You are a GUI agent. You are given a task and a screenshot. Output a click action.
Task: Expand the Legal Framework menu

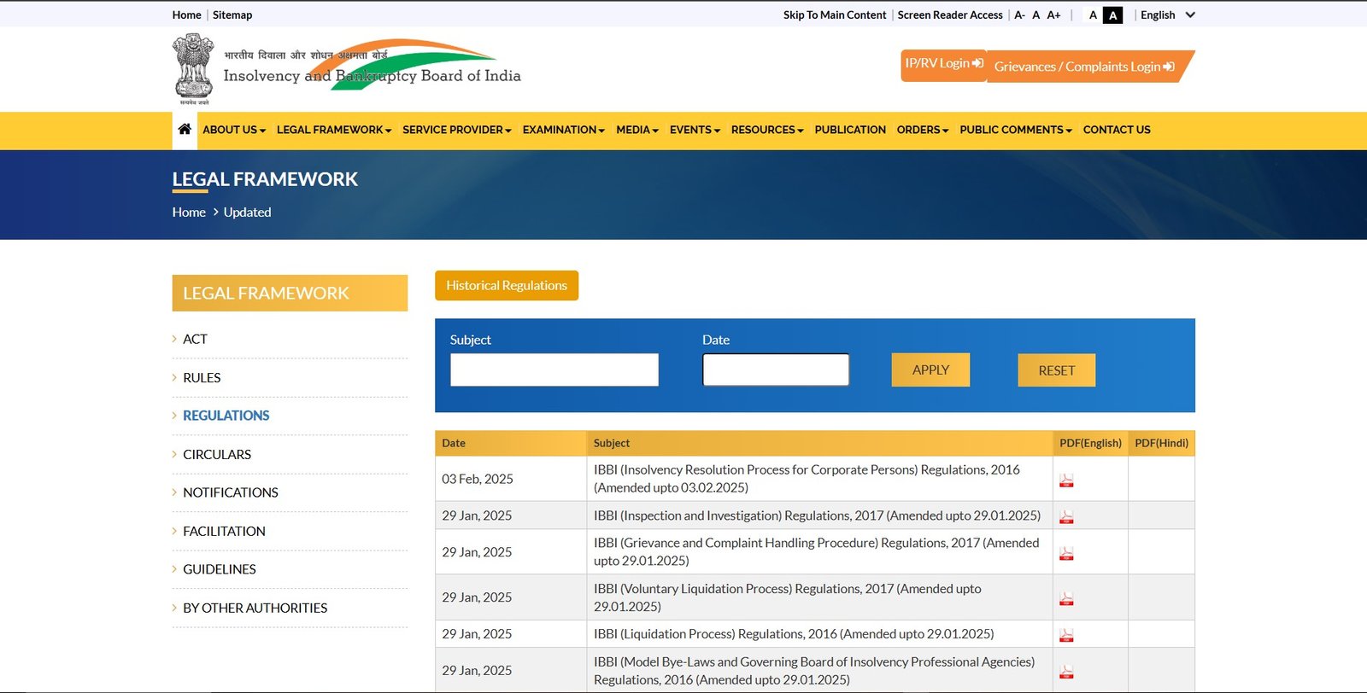333,130
